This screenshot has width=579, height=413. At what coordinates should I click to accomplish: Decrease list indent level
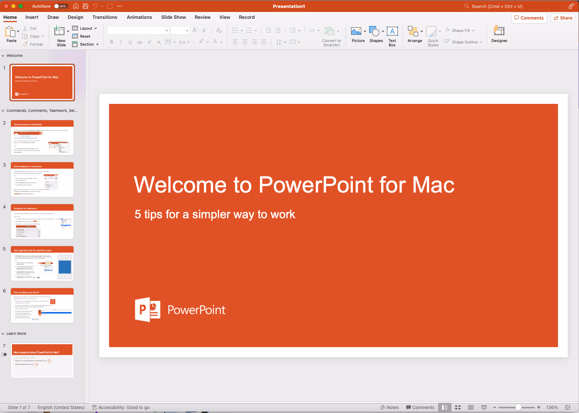[268, 30]
